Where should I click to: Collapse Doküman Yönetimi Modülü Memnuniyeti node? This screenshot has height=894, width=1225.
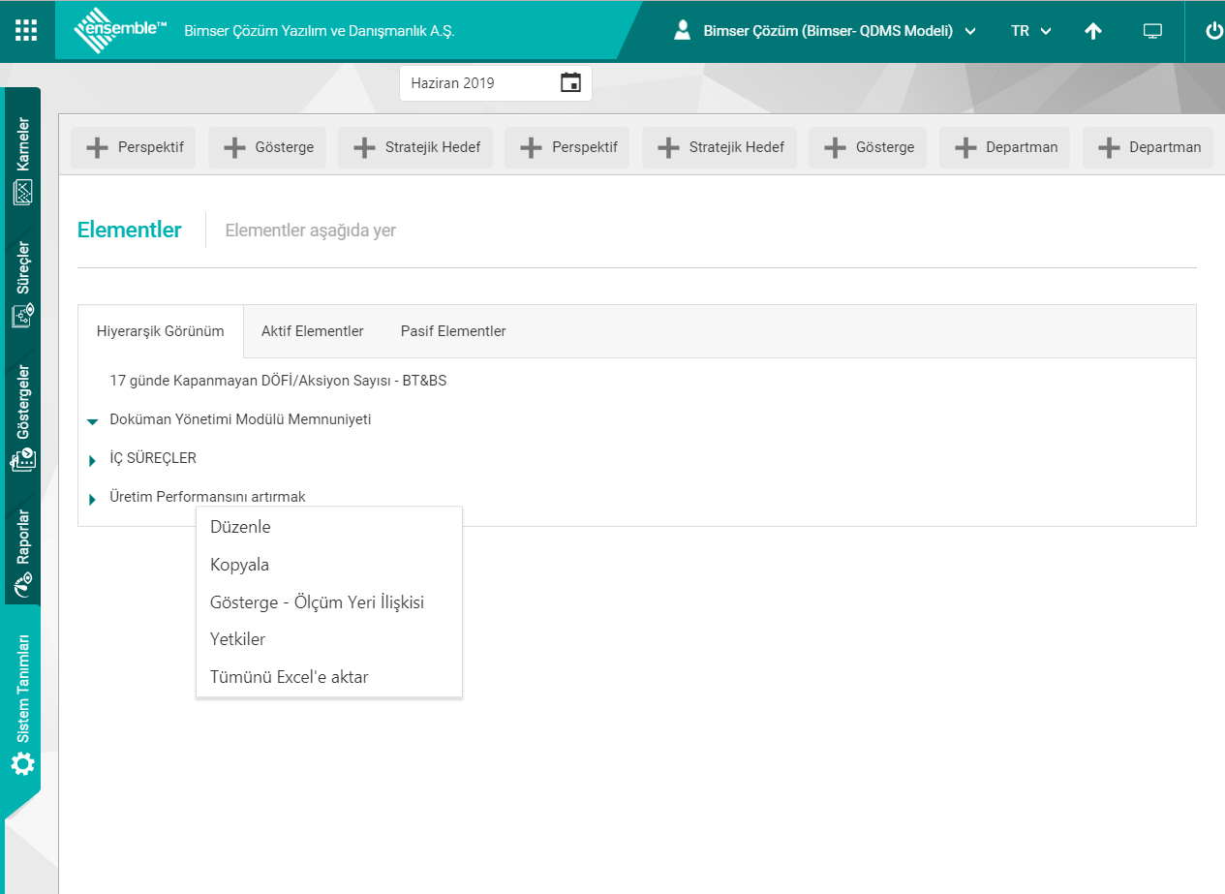(93, 421)
